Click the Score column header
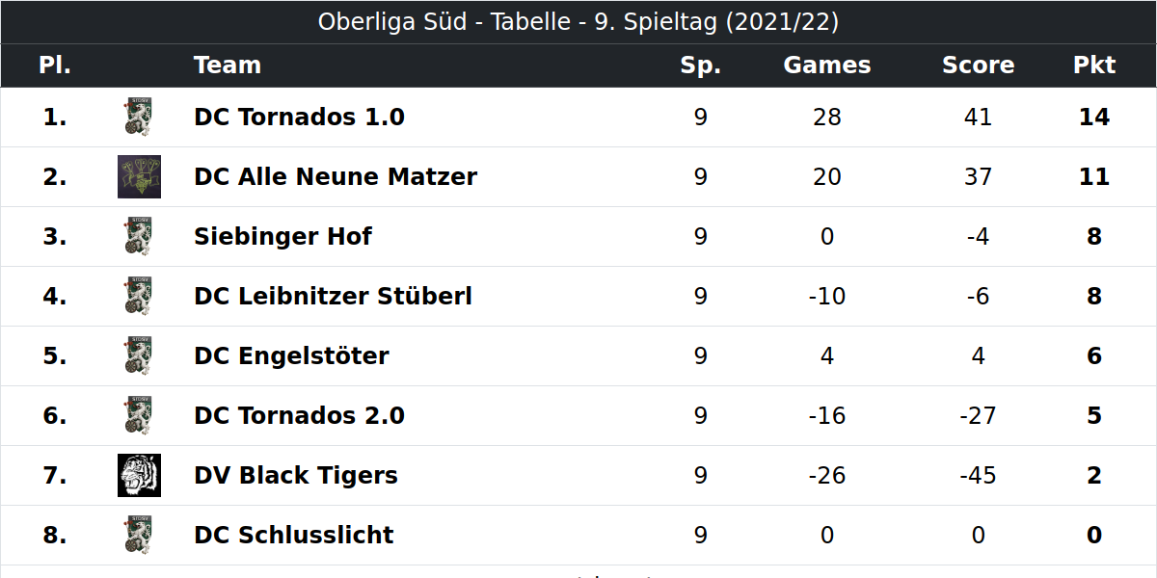Viewport: 1157px width, 578px height. point(978,66)
